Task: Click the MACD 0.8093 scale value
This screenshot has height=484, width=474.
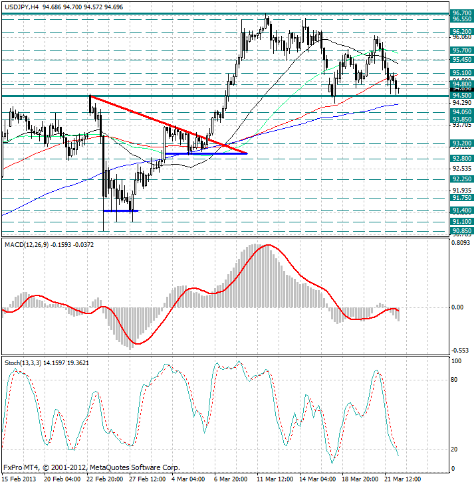Action: click(461, 243)
